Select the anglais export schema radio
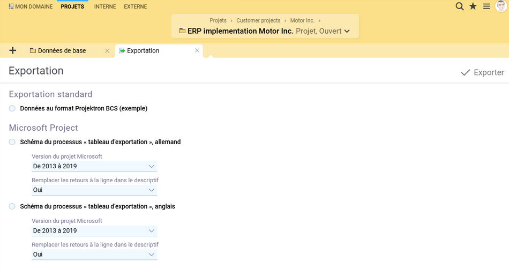 12,206
